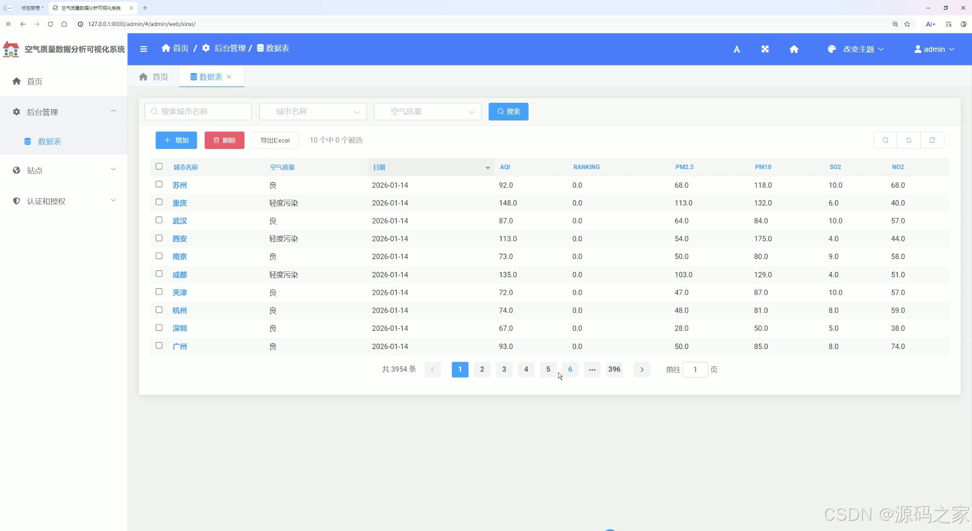Click the font size 'A' icon

[x=736, y=49]
